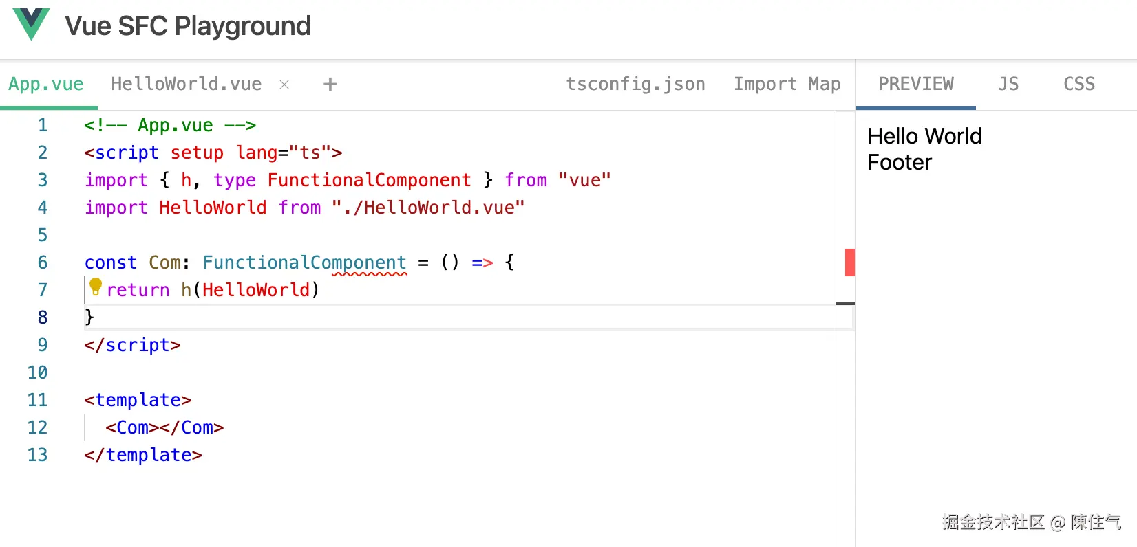Click line number 6 in gutter
Screen dimensions: 1137x547
pyautogui.click(x=43, y=263)
